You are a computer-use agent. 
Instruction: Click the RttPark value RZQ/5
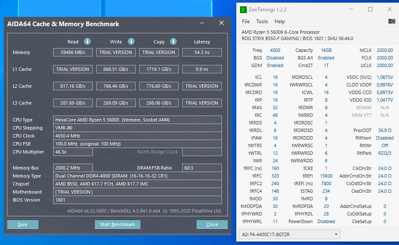click(385, 153)
